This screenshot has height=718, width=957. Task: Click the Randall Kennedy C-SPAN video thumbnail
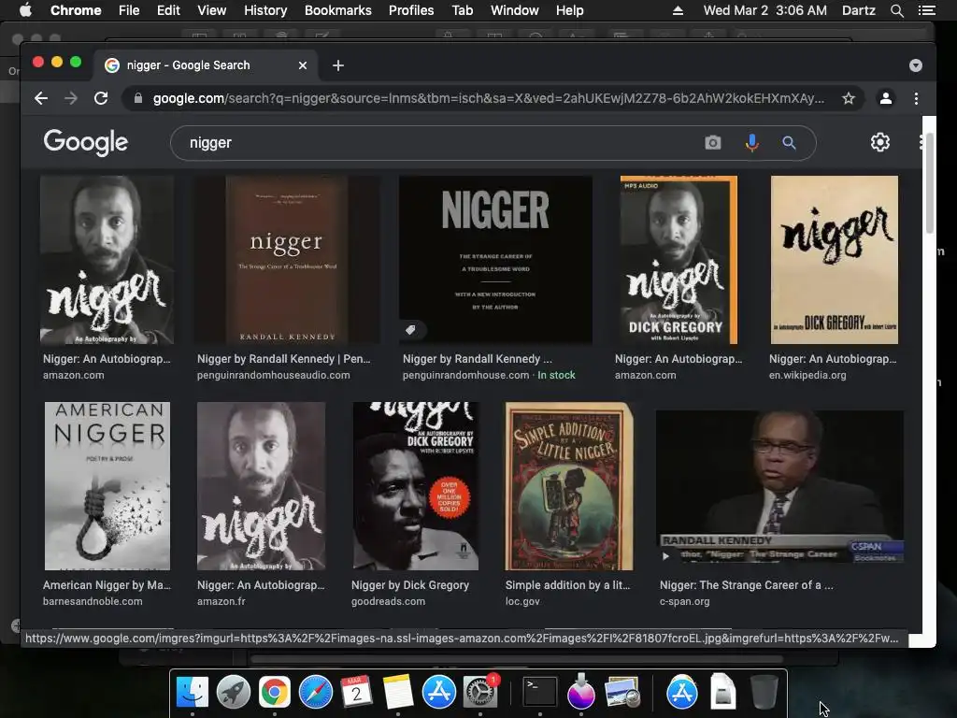click(x=779, y=486)
